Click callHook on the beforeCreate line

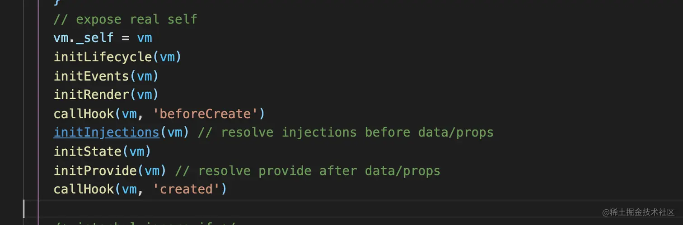click(x=84, y=114)
